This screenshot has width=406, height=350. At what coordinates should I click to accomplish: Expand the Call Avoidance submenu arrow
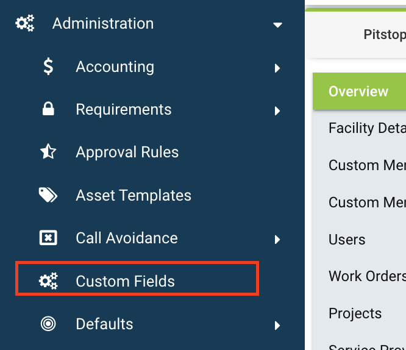click(277, 240)
